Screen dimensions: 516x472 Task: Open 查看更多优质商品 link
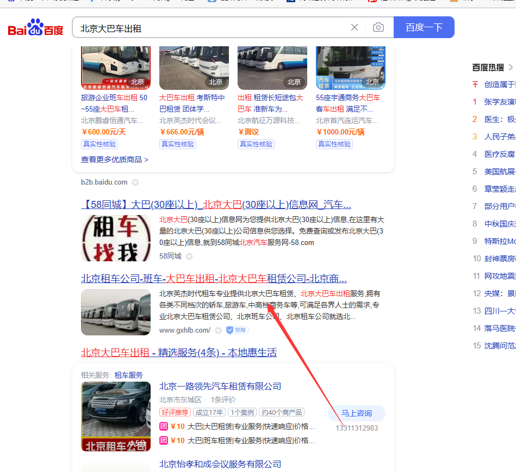tap(115, 160)
